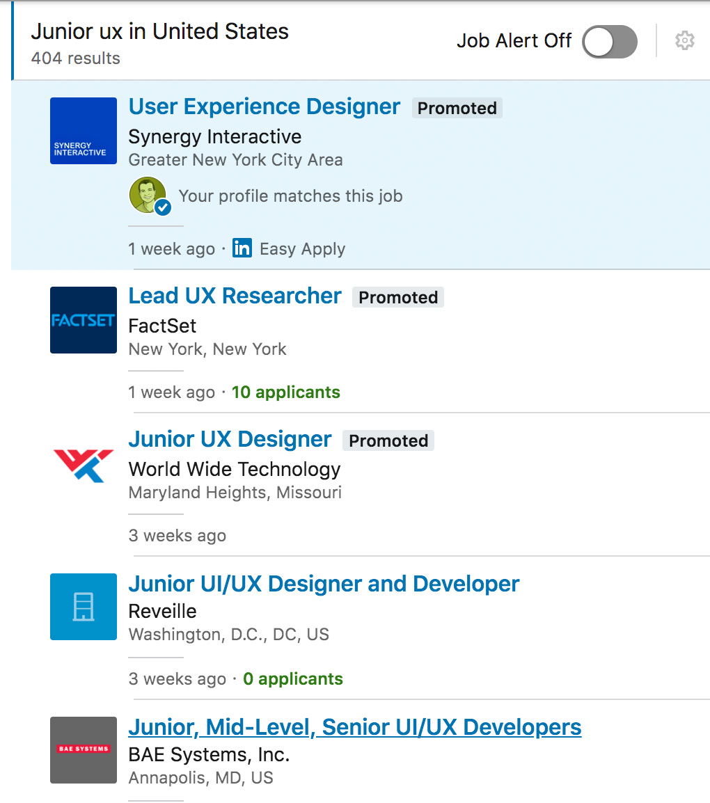Click the 'World Wide Technology' company name
The width and height of the screenshot is (710, 803).
[x=235, y=470]
